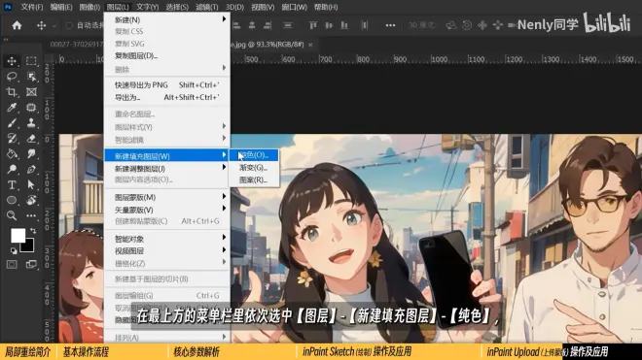
Task: Click align top edges icon
Action: 313,25
